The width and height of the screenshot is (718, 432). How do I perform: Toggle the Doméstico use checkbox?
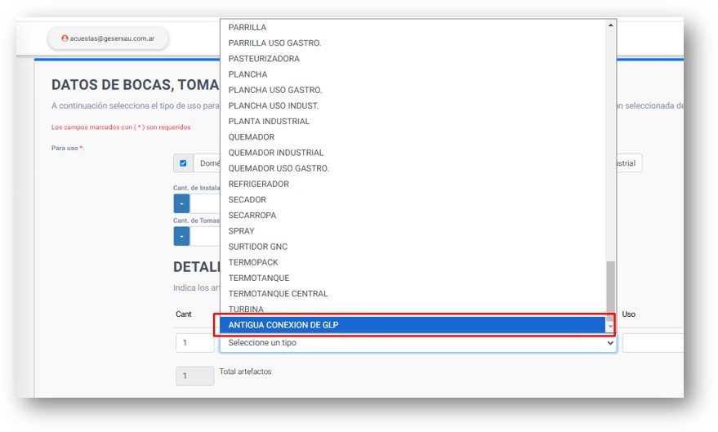[x=183, y=163]
